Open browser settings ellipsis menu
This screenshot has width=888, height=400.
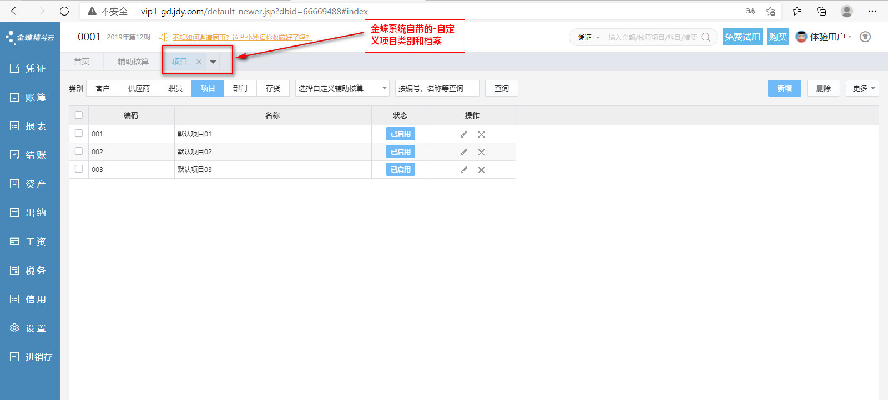pos(872,11)
